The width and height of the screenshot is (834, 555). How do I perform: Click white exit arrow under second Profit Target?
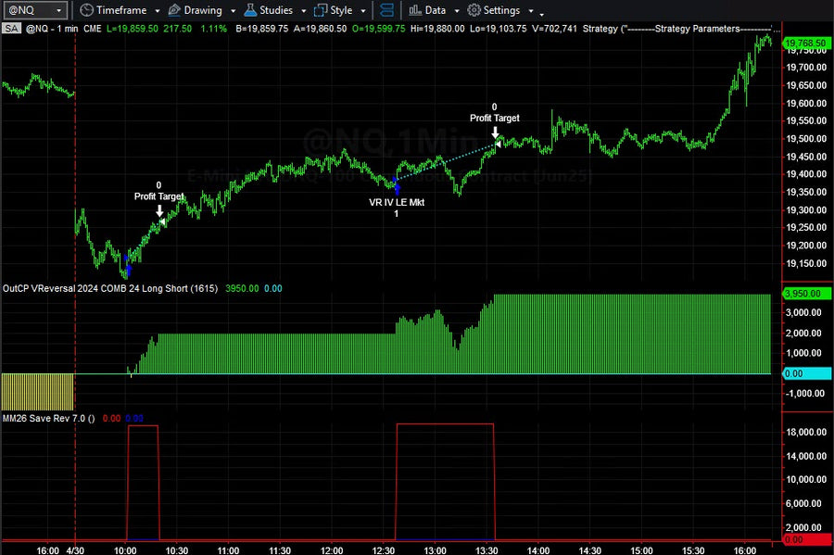[x=495, y=132]
